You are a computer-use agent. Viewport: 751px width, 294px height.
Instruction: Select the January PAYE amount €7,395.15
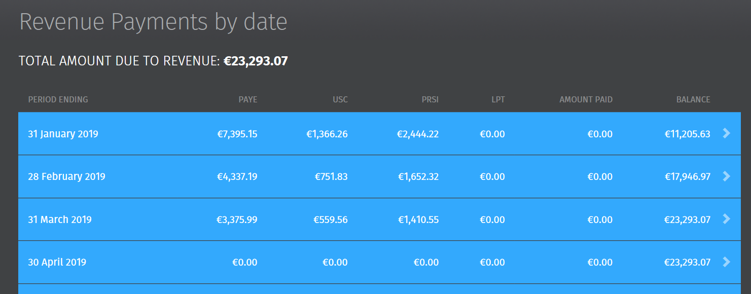tap(237, 134)
